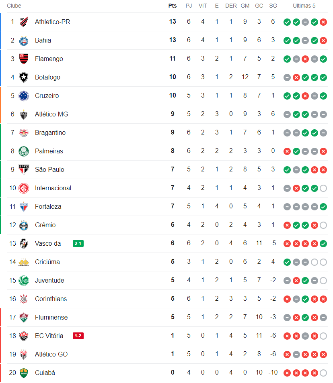This screenshot has width=333, height=383.
Task: Click the Flamengo club crest
Action: coord(24,59)
